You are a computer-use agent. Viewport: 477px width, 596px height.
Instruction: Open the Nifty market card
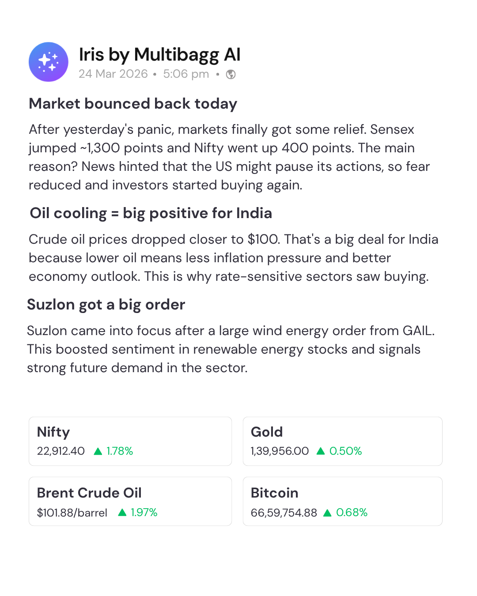pyautogui.click(x=130, y=441)
